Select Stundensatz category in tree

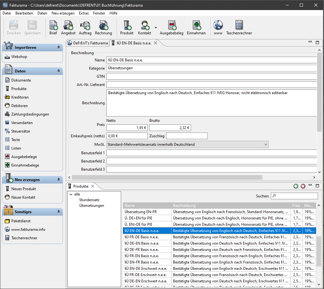pyautogui.click(x=89, y=200)
